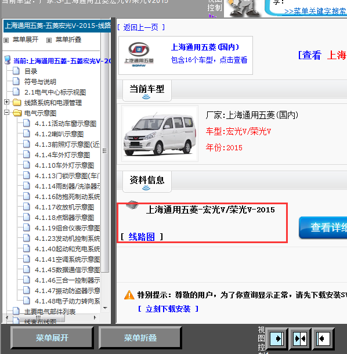
Task: Click the horizontal scrollbar right arrow
Action: point(95,317)
